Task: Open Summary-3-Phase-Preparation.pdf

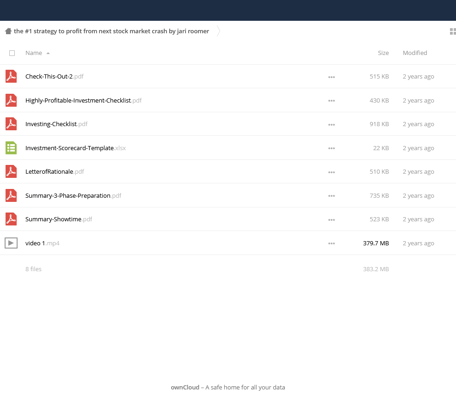Action: pyautogui.click(x=73, y=195)
